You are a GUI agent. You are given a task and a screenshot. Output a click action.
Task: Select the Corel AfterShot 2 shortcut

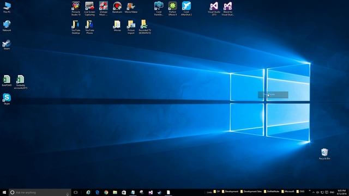[186, 9]
